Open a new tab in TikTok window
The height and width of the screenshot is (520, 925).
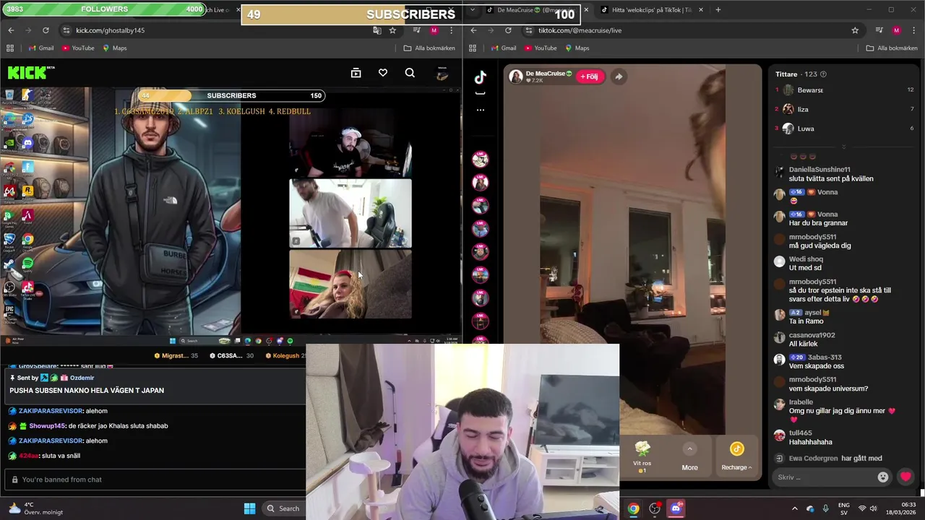[x=718, y=10]
